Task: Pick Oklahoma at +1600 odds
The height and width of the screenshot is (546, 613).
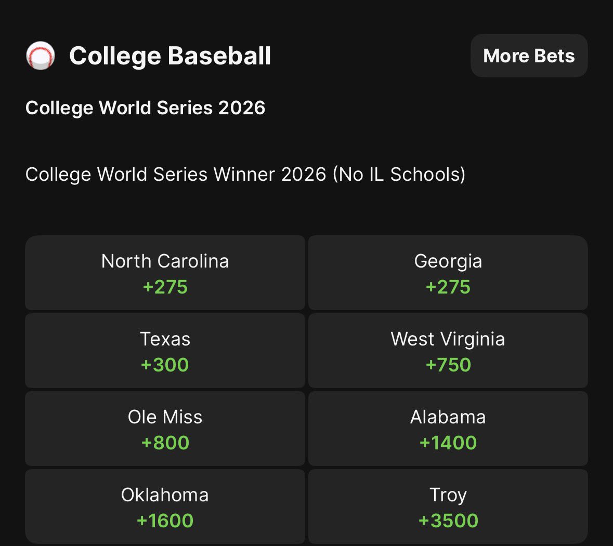Action: click(x=165, y=507)
